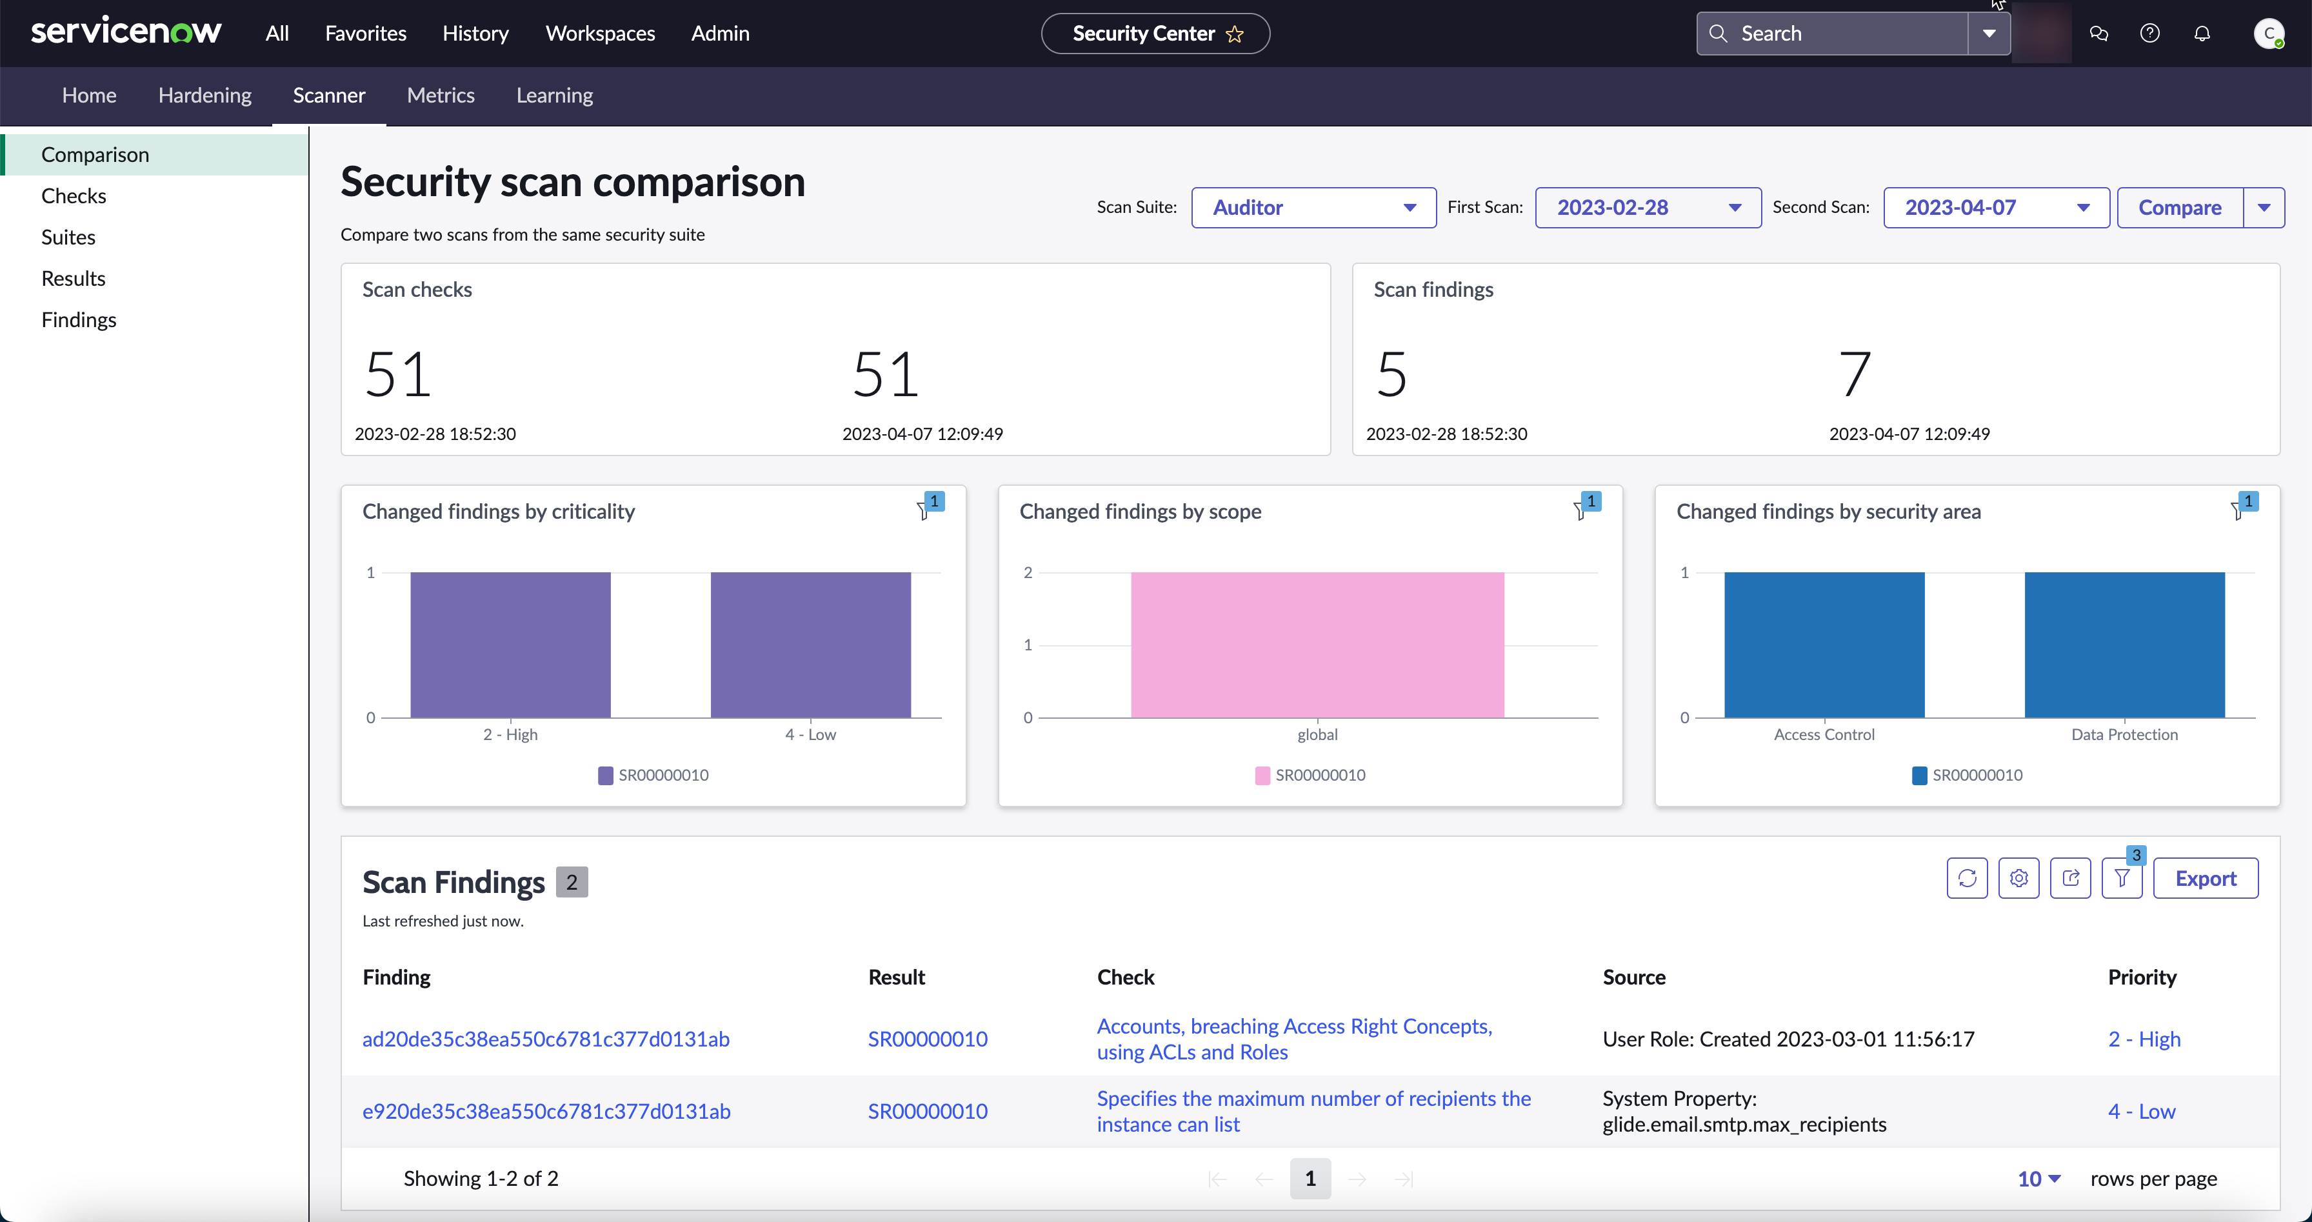The image size is (2312, 1222).
Task: Switch to the Learning tab
Action: pos(555,95)
